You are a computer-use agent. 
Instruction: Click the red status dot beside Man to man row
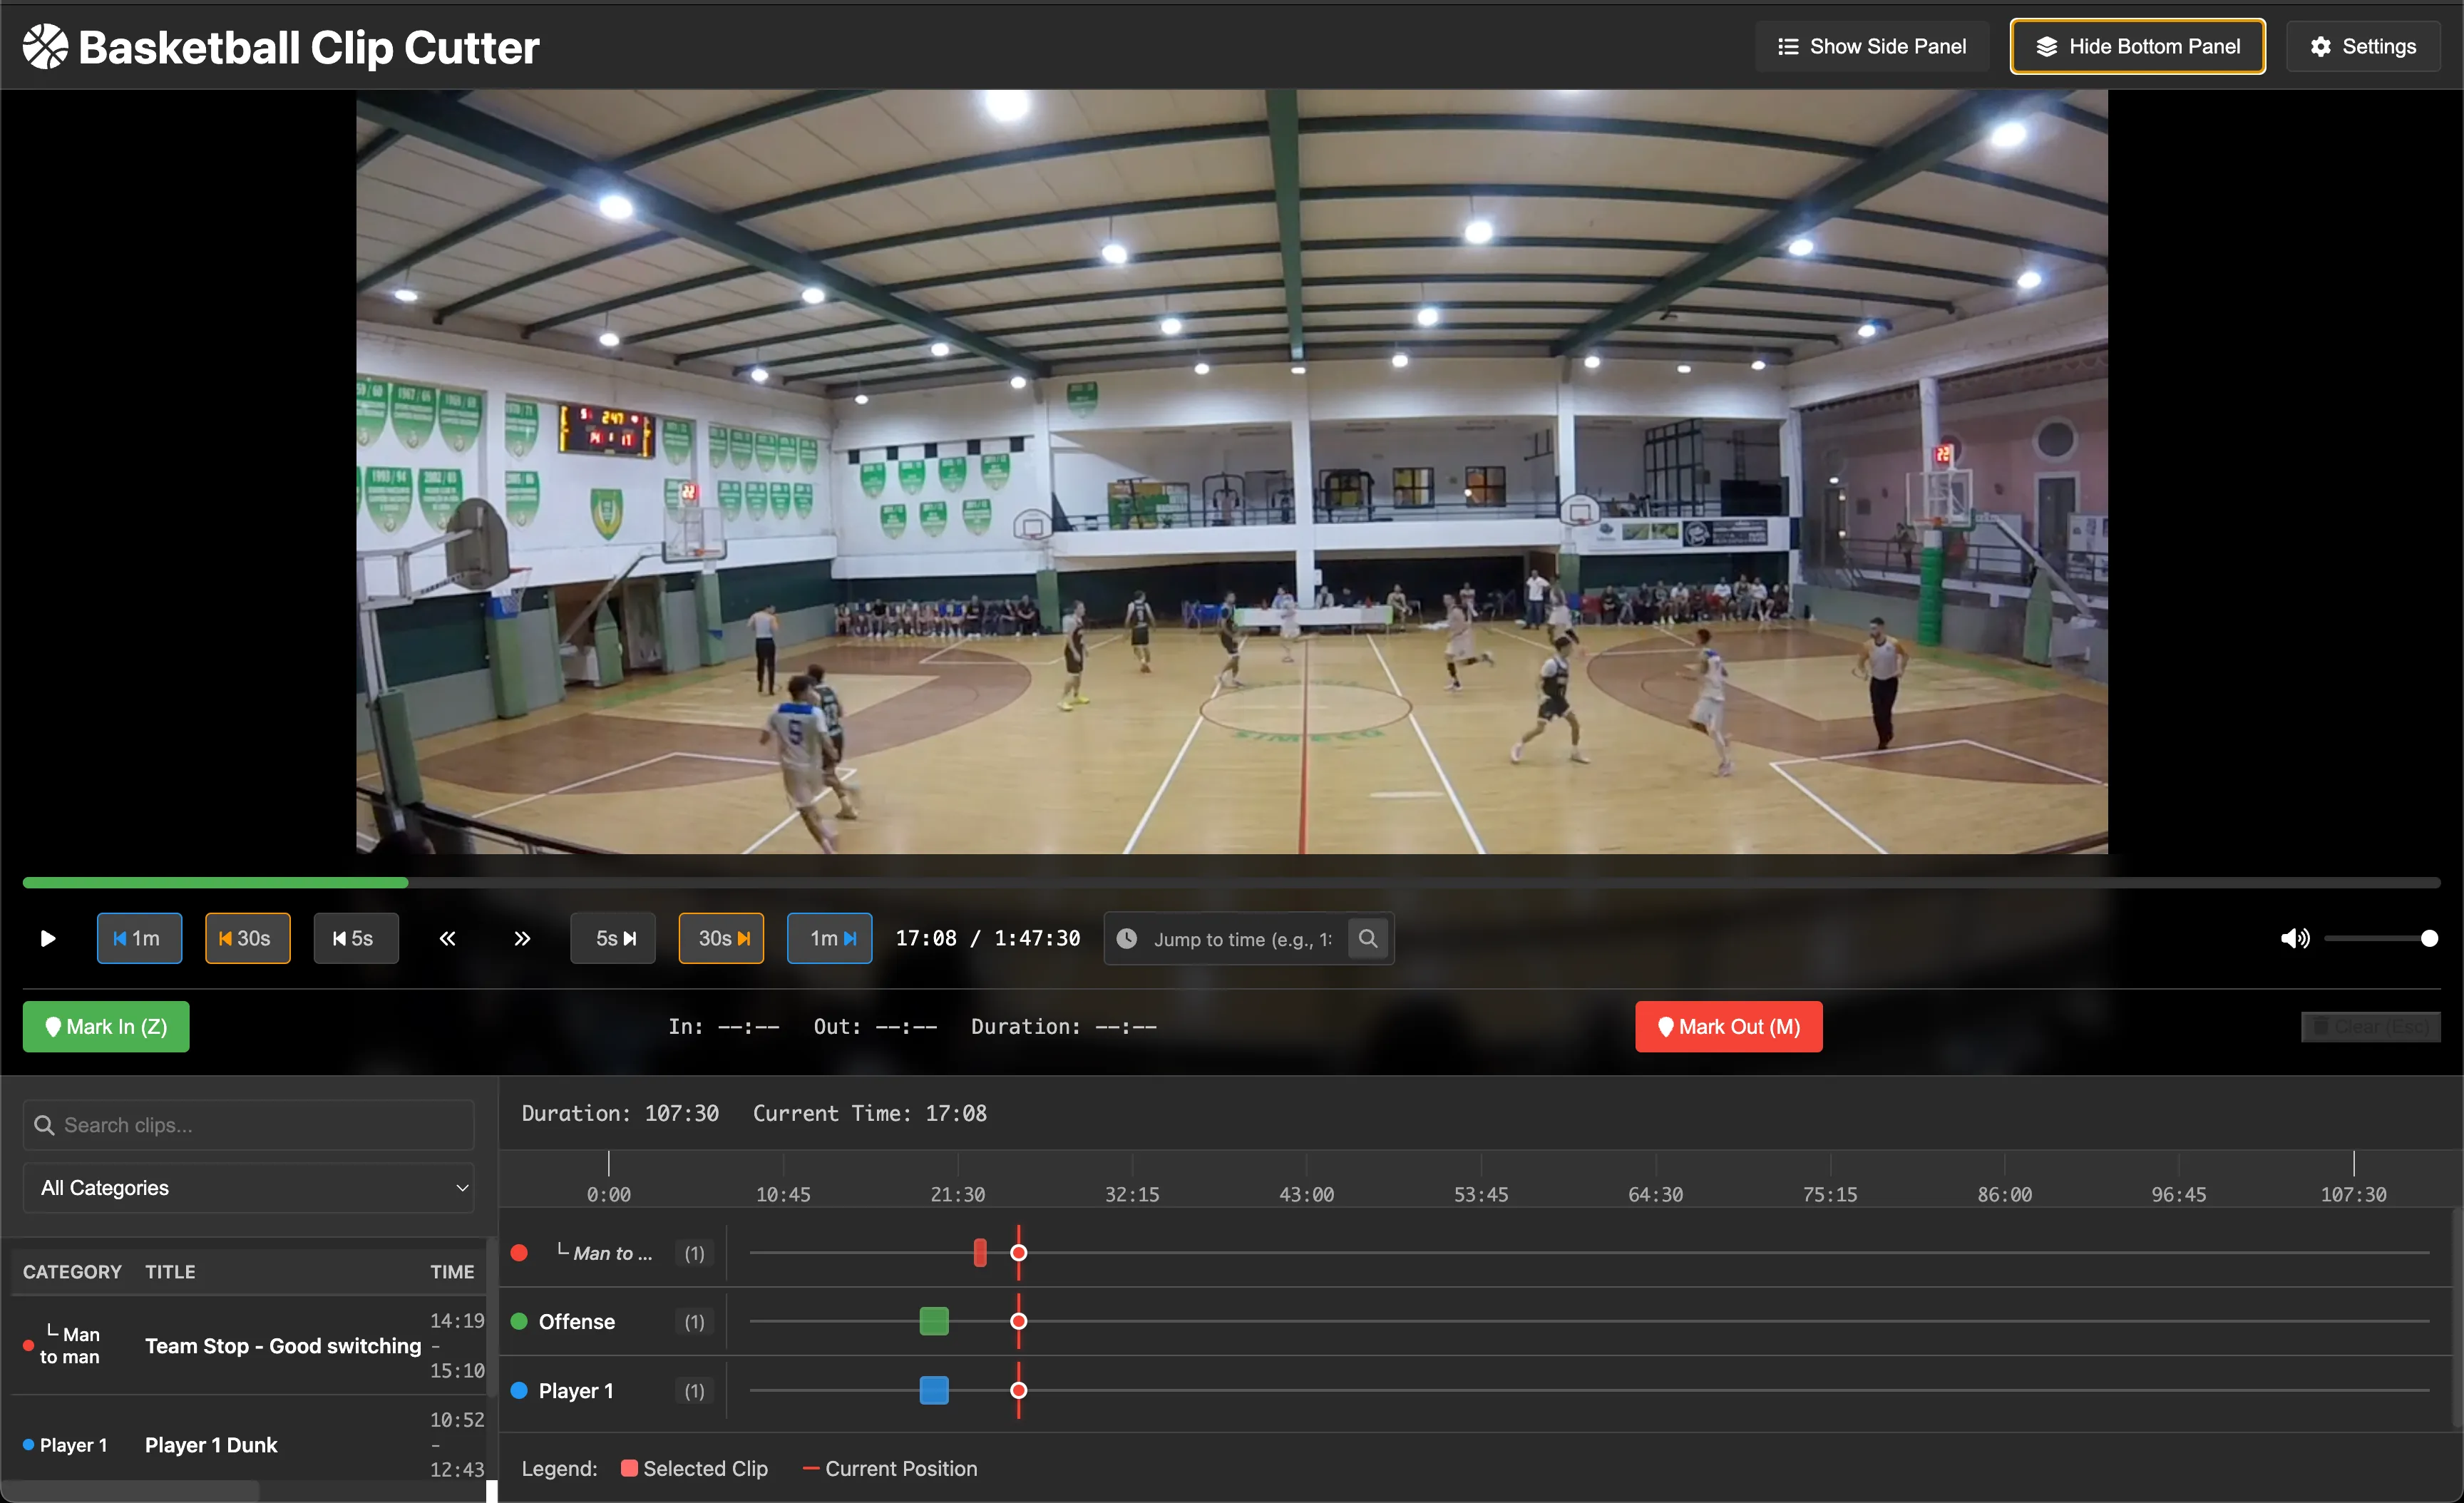519,1253
